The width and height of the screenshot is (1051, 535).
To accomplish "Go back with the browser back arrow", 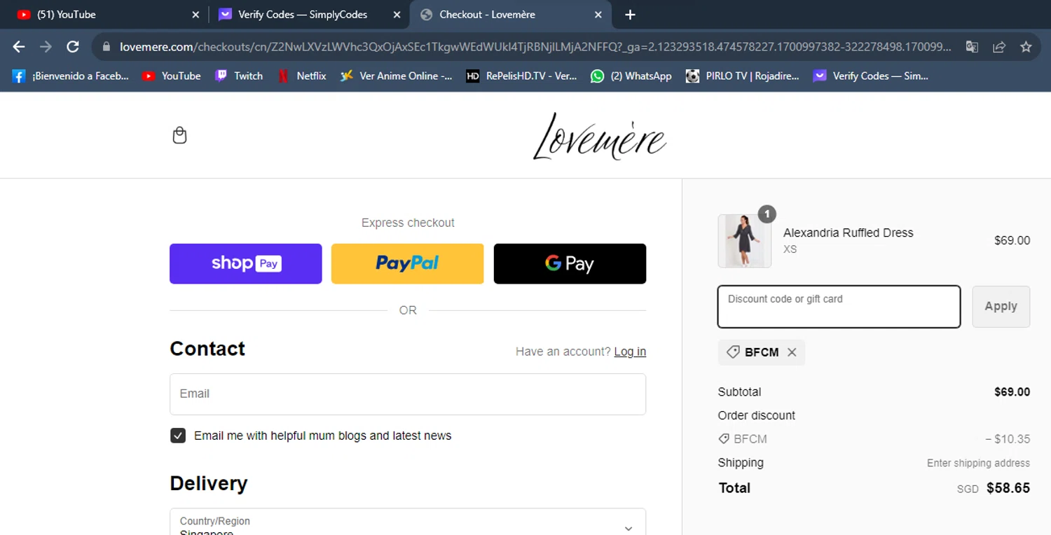I will 19,47.
